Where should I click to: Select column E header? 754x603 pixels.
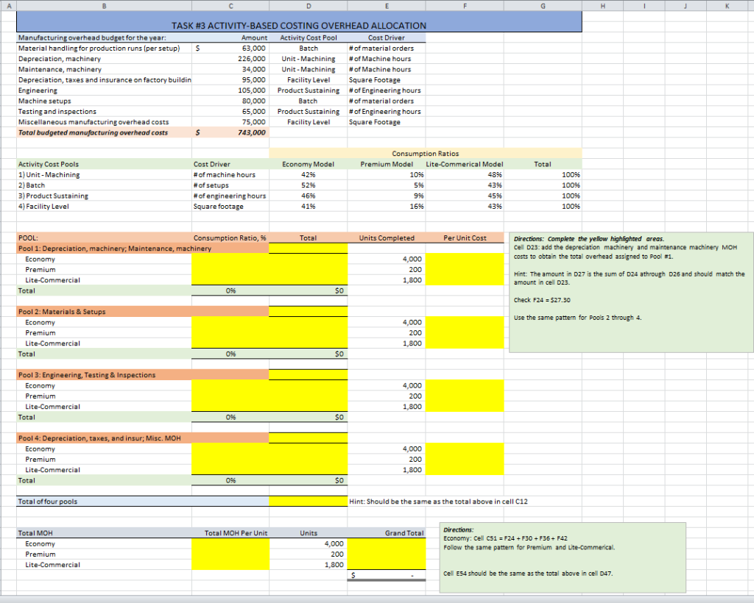(x=386, y=5)
